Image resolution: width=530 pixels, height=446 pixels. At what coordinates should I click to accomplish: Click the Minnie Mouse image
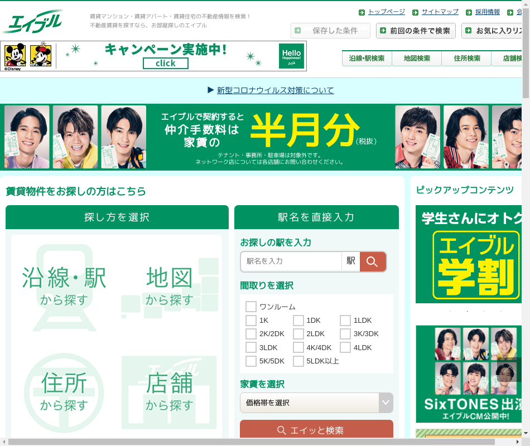click(x=41, y=55)
